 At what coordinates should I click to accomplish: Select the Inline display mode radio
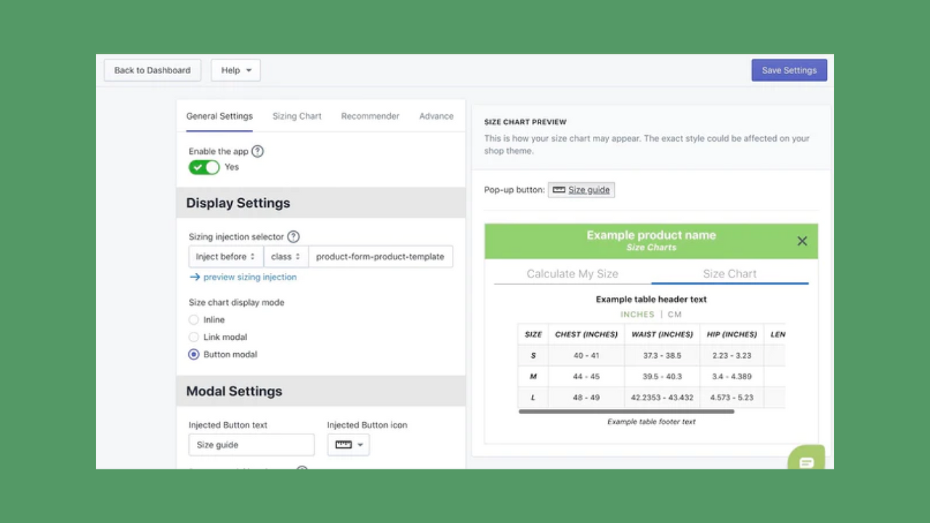pos(194,320)
